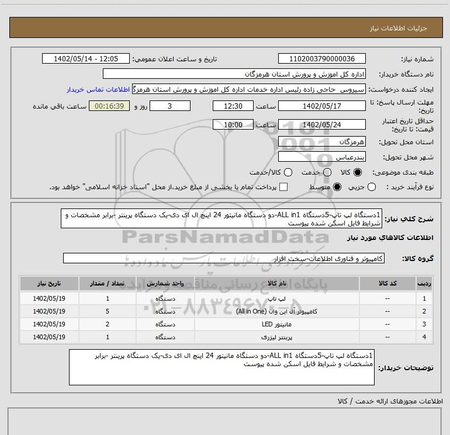Click the مانیتور LED item cell
The height and width of the screenshot is (435, 450).
276,324
